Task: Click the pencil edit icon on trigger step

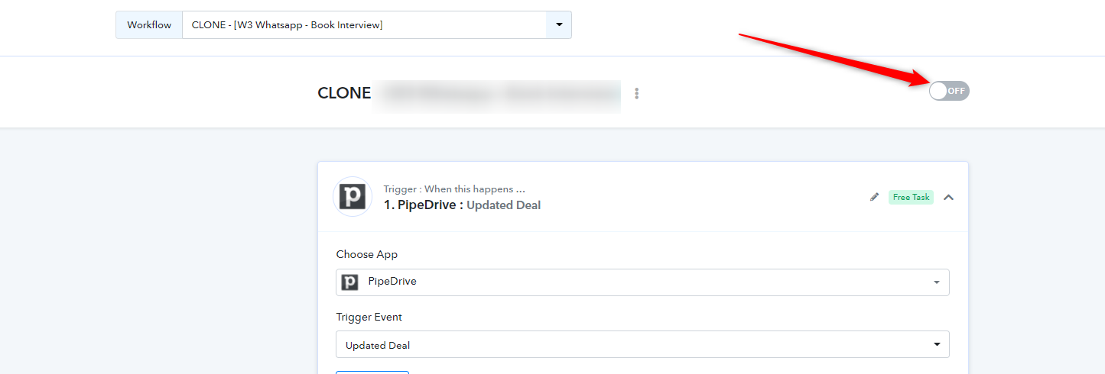Action: click(x=875, y=197)
